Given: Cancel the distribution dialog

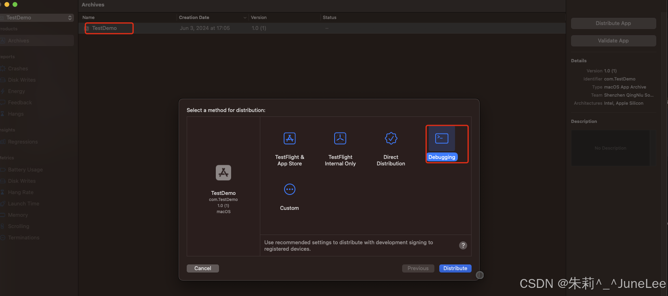Looking at the screenshot, I should point(203,269).
